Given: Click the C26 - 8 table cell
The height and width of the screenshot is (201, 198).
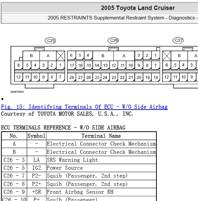Looking at the screenshot, I should (14, 184).
